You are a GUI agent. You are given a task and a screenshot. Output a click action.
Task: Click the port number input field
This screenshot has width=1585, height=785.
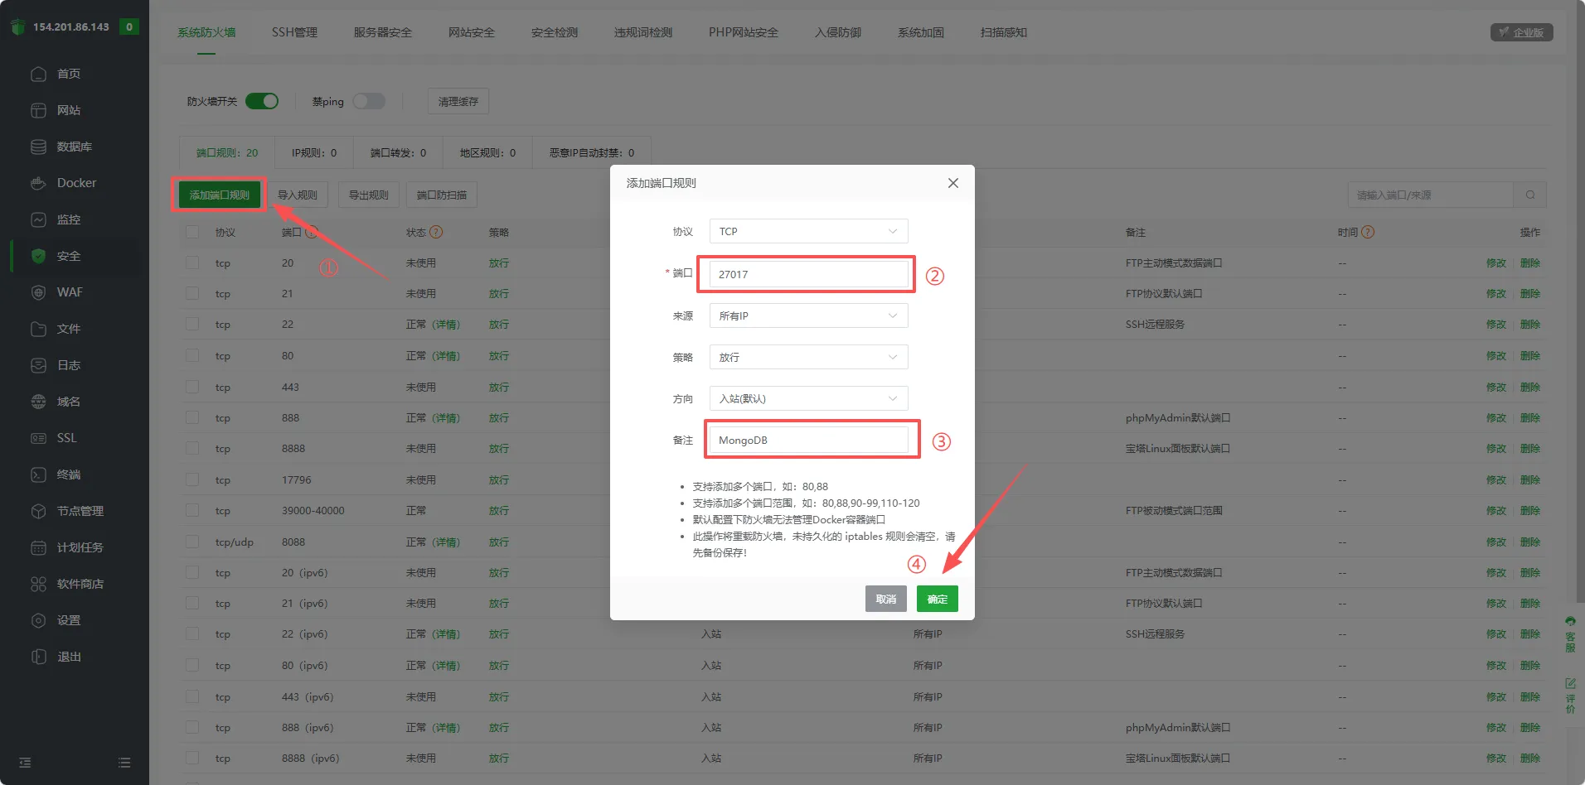point(808,275)
